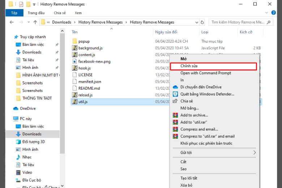Image resolution: width=282 pixels, height=188 pixels.
Task: Open the Quick Access Toolbar customize dropdown
Action: tap(34, 4)
